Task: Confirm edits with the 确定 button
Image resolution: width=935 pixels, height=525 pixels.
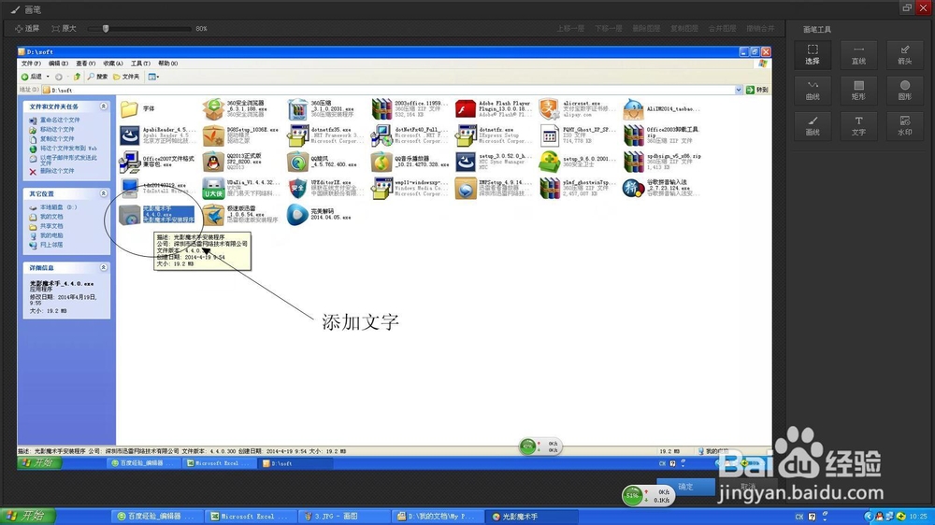Action: pos(685,487)
